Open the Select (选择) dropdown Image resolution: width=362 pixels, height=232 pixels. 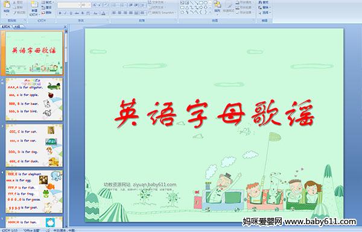(x=265, y=13)
